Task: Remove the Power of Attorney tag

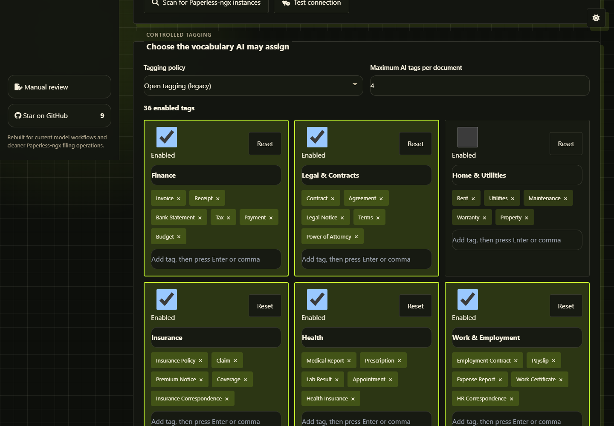Action: coord(356,237)
